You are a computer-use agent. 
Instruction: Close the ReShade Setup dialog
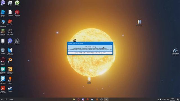(111, 43)
